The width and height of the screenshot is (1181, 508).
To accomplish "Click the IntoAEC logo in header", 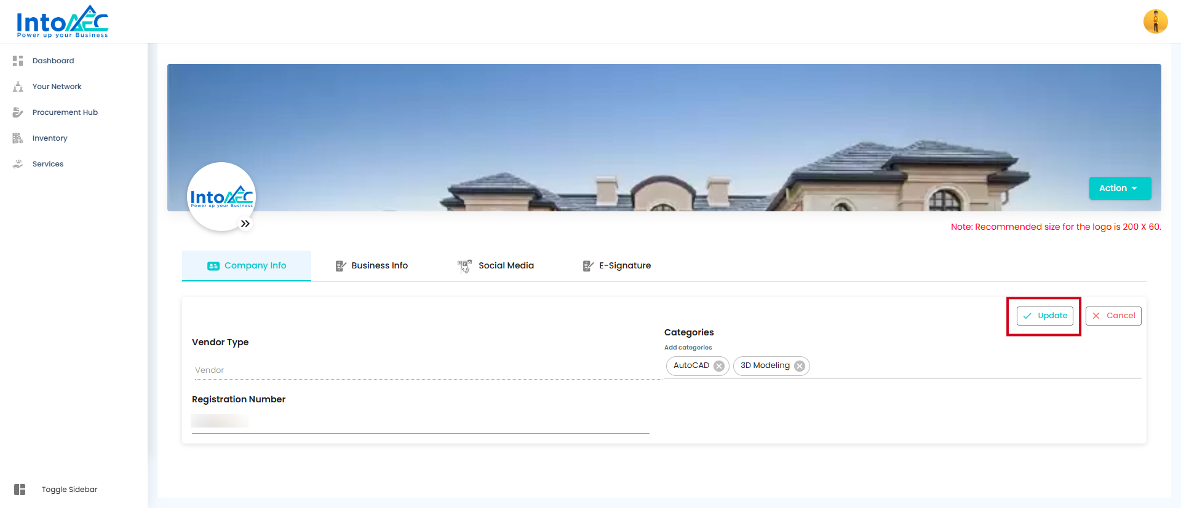I will (x=62, y=21).
